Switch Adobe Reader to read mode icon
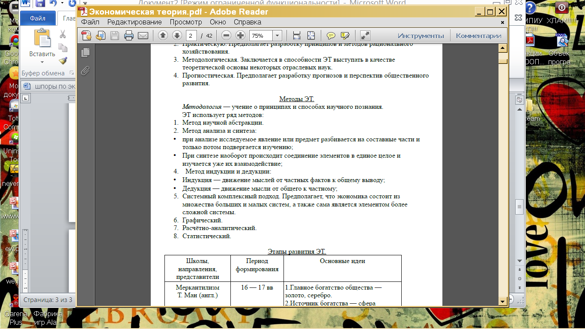The height and width of the screenshot is (329, 585). tap(365, 36)
